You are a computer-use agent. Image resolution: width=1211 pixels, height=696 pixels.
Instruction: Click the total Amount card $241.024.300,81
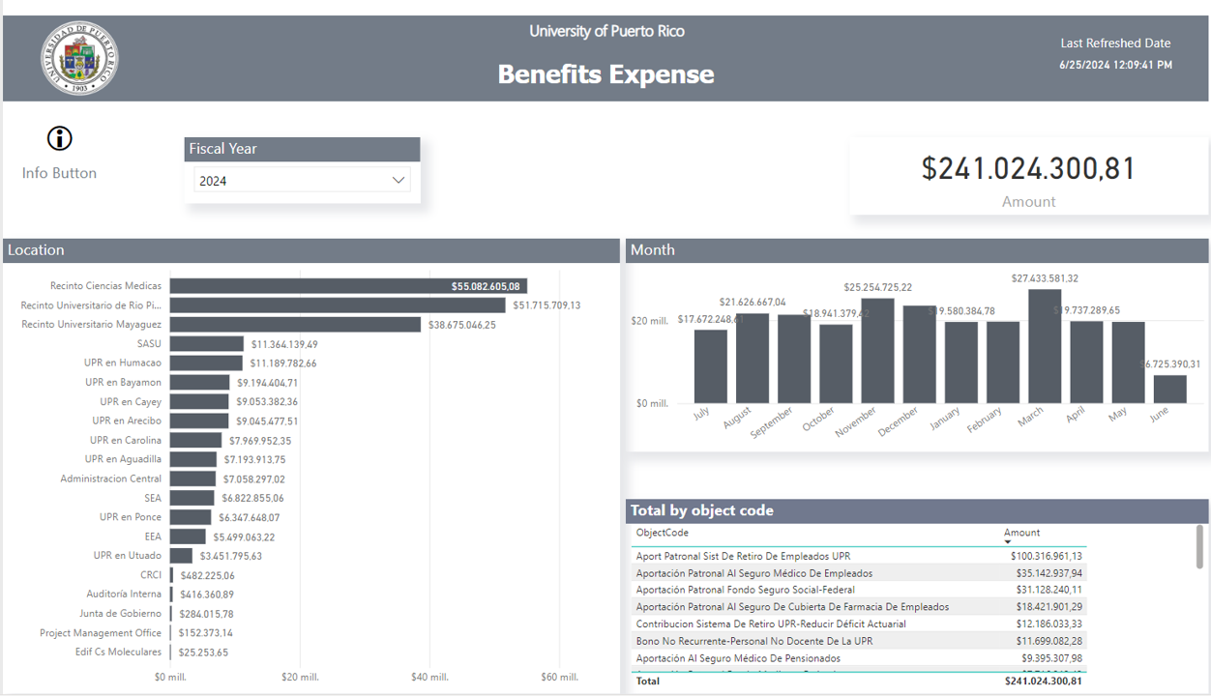(x=1028, y=168)
